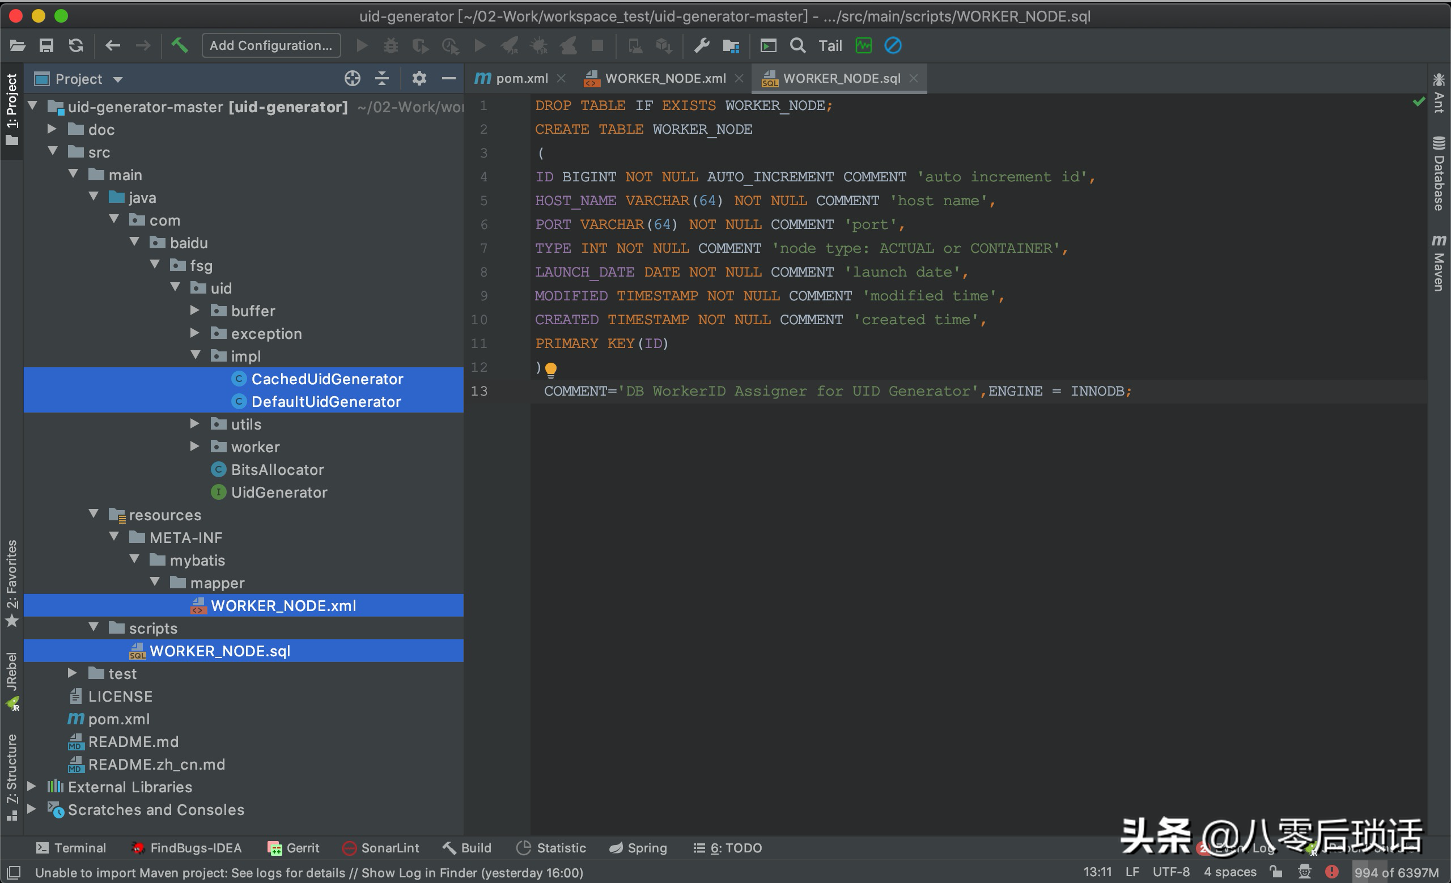Screen dimensions: 1451x883
Task: Open Project Structure dialog icon
Action: click(x=730, y=45)
